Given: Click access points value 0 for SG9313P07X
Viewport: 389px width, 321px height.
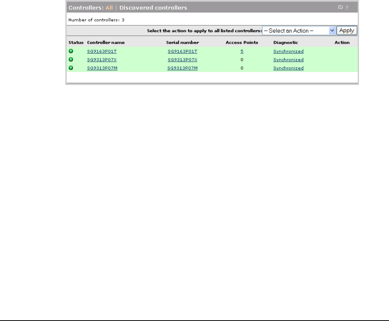Looking at the screenshot, I should tap(242, 60).
